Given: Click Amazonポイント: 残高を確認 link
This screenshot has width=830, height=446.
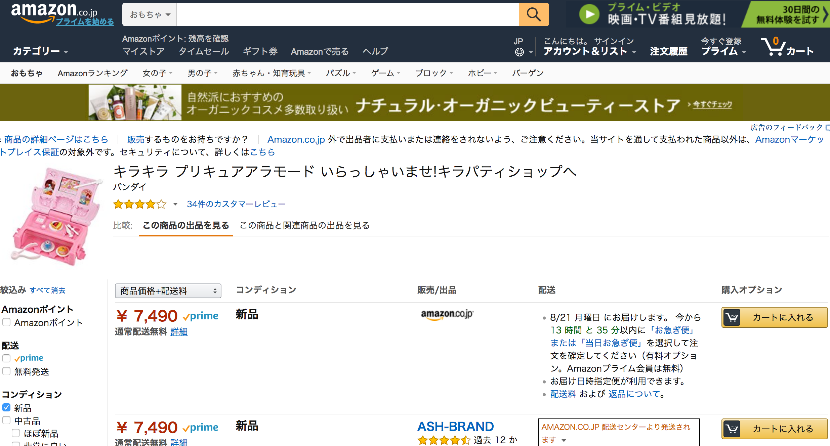Looking at the screenshot, I should [175, 39].
